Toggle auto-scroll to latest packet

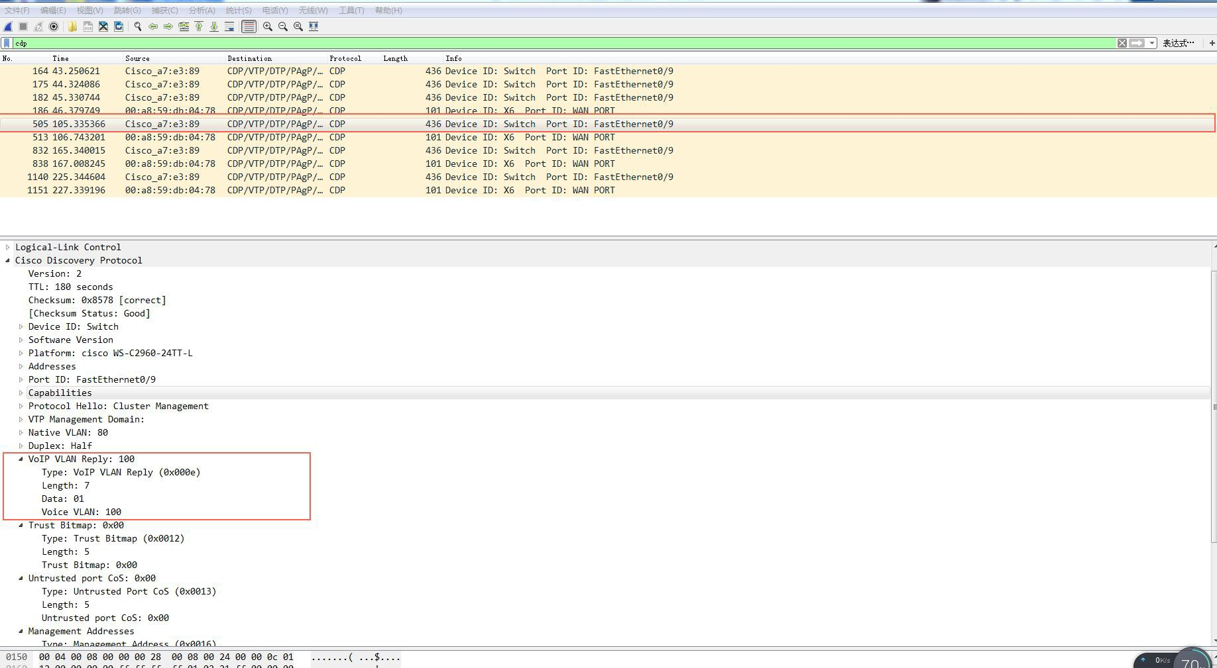229,26
